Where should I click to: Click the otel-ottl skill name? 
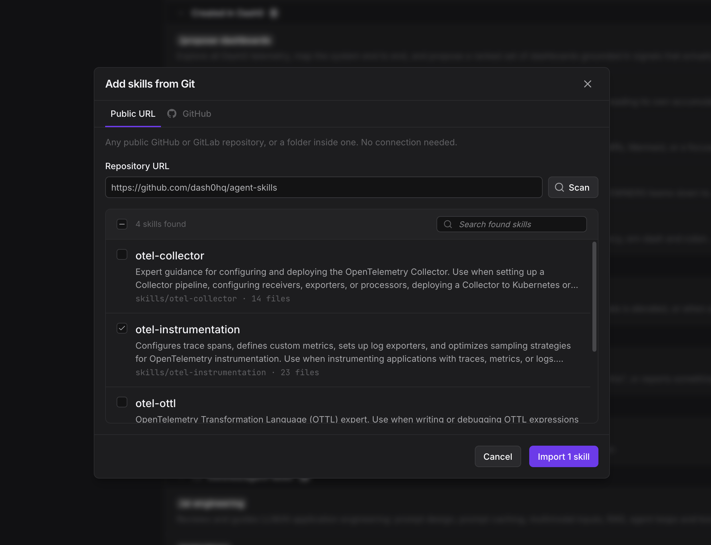[x=156, y=403]
